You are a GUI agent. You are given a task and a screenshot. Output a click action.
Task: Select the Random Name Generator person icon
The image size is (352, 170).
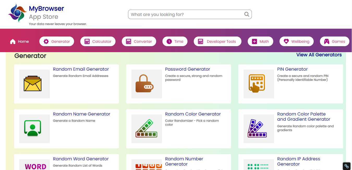click(x=33, y=128)
